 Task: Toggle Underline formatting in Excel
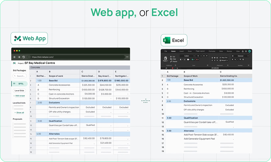coord(185,60)
